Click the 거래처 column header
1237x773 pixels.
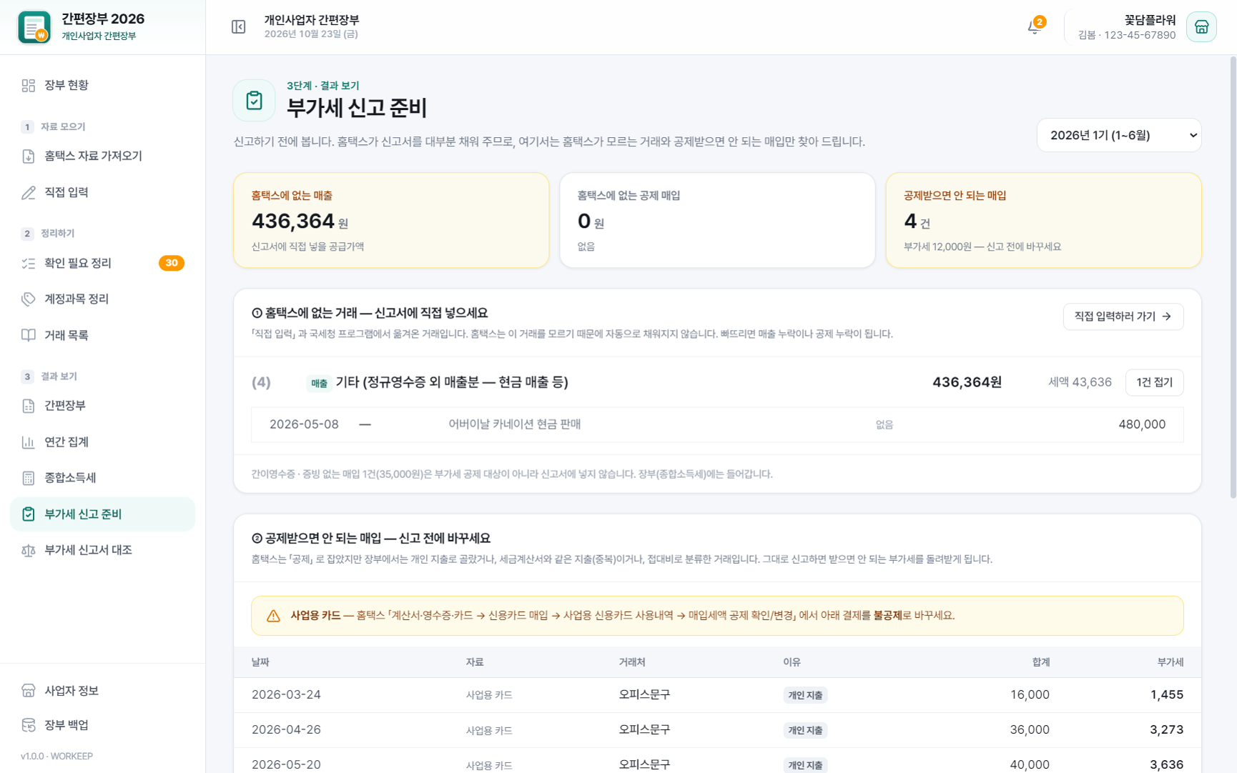point(632,662)
